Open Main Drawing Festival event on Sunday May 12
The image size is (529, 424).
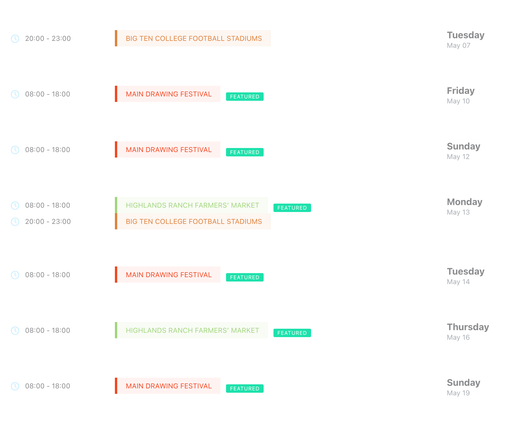pos(168,150)
